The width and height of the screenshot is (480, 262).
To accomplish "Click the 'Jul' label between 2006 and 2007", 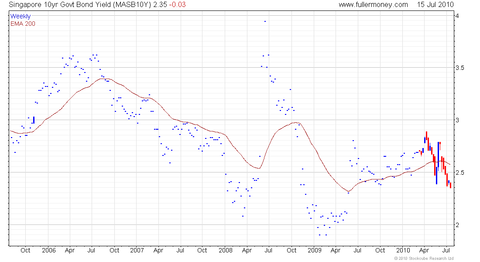I will [91, 250].
